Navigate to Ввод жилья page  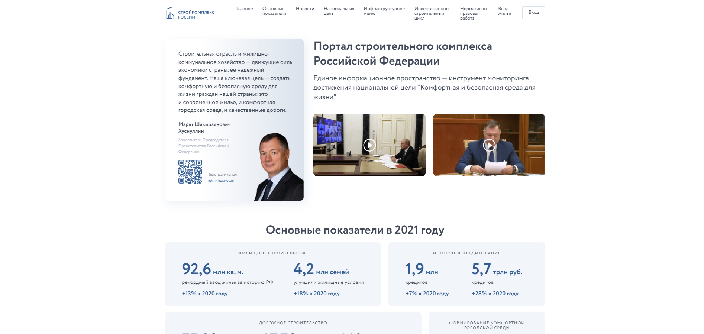tap(504, 11)
